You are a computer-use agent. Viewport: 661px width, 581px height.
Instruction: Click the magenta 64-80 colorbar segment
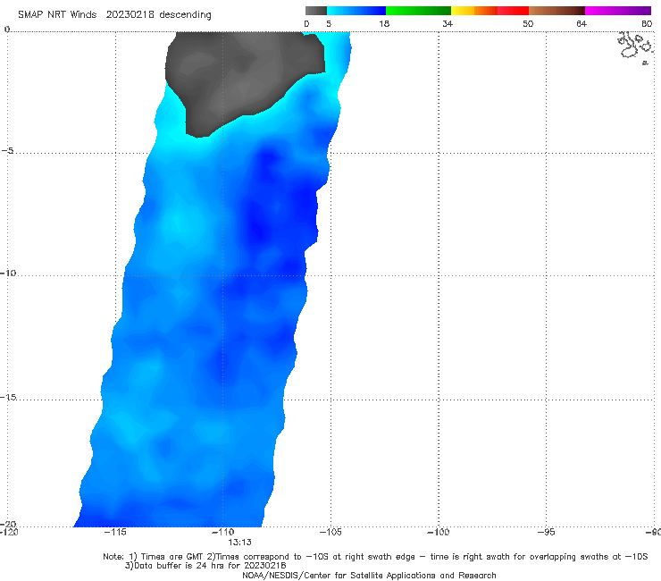(x=618, y=11)
